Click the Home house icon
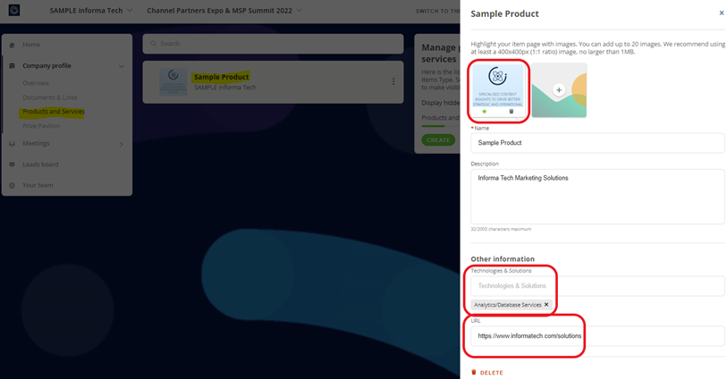Image resolution: width=727 pixels, height=379 pixels. coord(12,45)
